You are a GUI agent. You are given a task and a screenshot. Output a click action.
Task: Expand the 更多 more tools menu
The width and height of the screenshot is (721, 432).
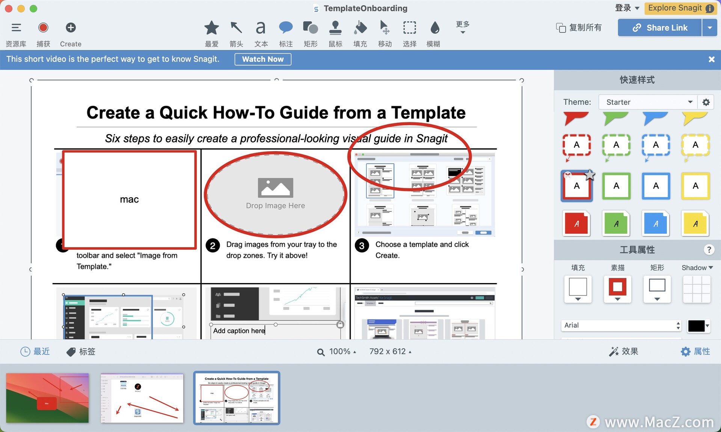pyautogui.click(x=463, y=27)
